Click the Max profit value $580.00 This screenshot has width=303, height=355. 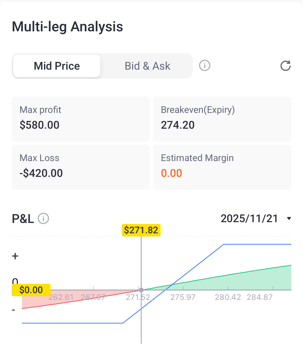click(x=39, y=125)
